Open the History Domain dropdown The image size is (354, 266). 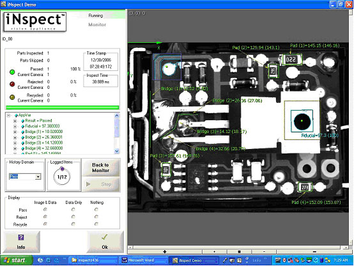38,176
